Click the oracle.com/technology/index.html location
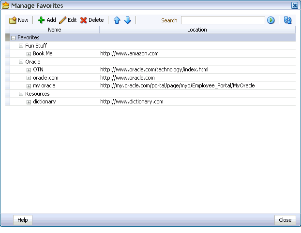 [x=154, y=69]
